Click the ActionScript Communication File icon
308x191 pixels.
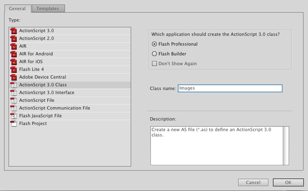click(x=13, y=108)
